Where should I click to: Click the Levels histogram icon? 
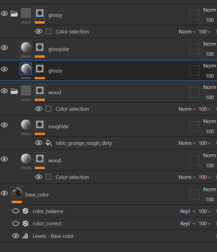coord(25,236)
